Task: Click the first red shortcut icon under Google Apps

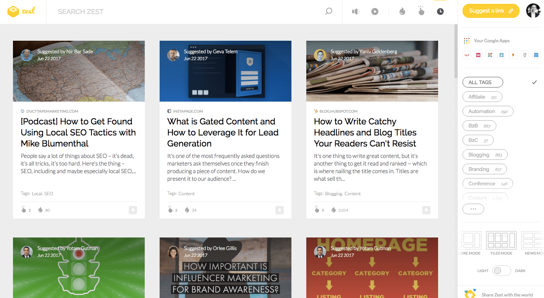Action: (467, 55)
